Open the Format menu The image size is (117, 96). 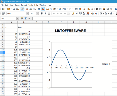click(x=24, y=5)
